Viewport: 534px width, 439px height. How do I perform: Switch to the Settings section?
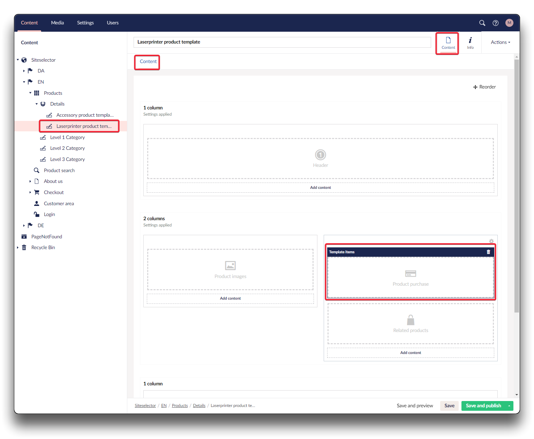point(85,23)
